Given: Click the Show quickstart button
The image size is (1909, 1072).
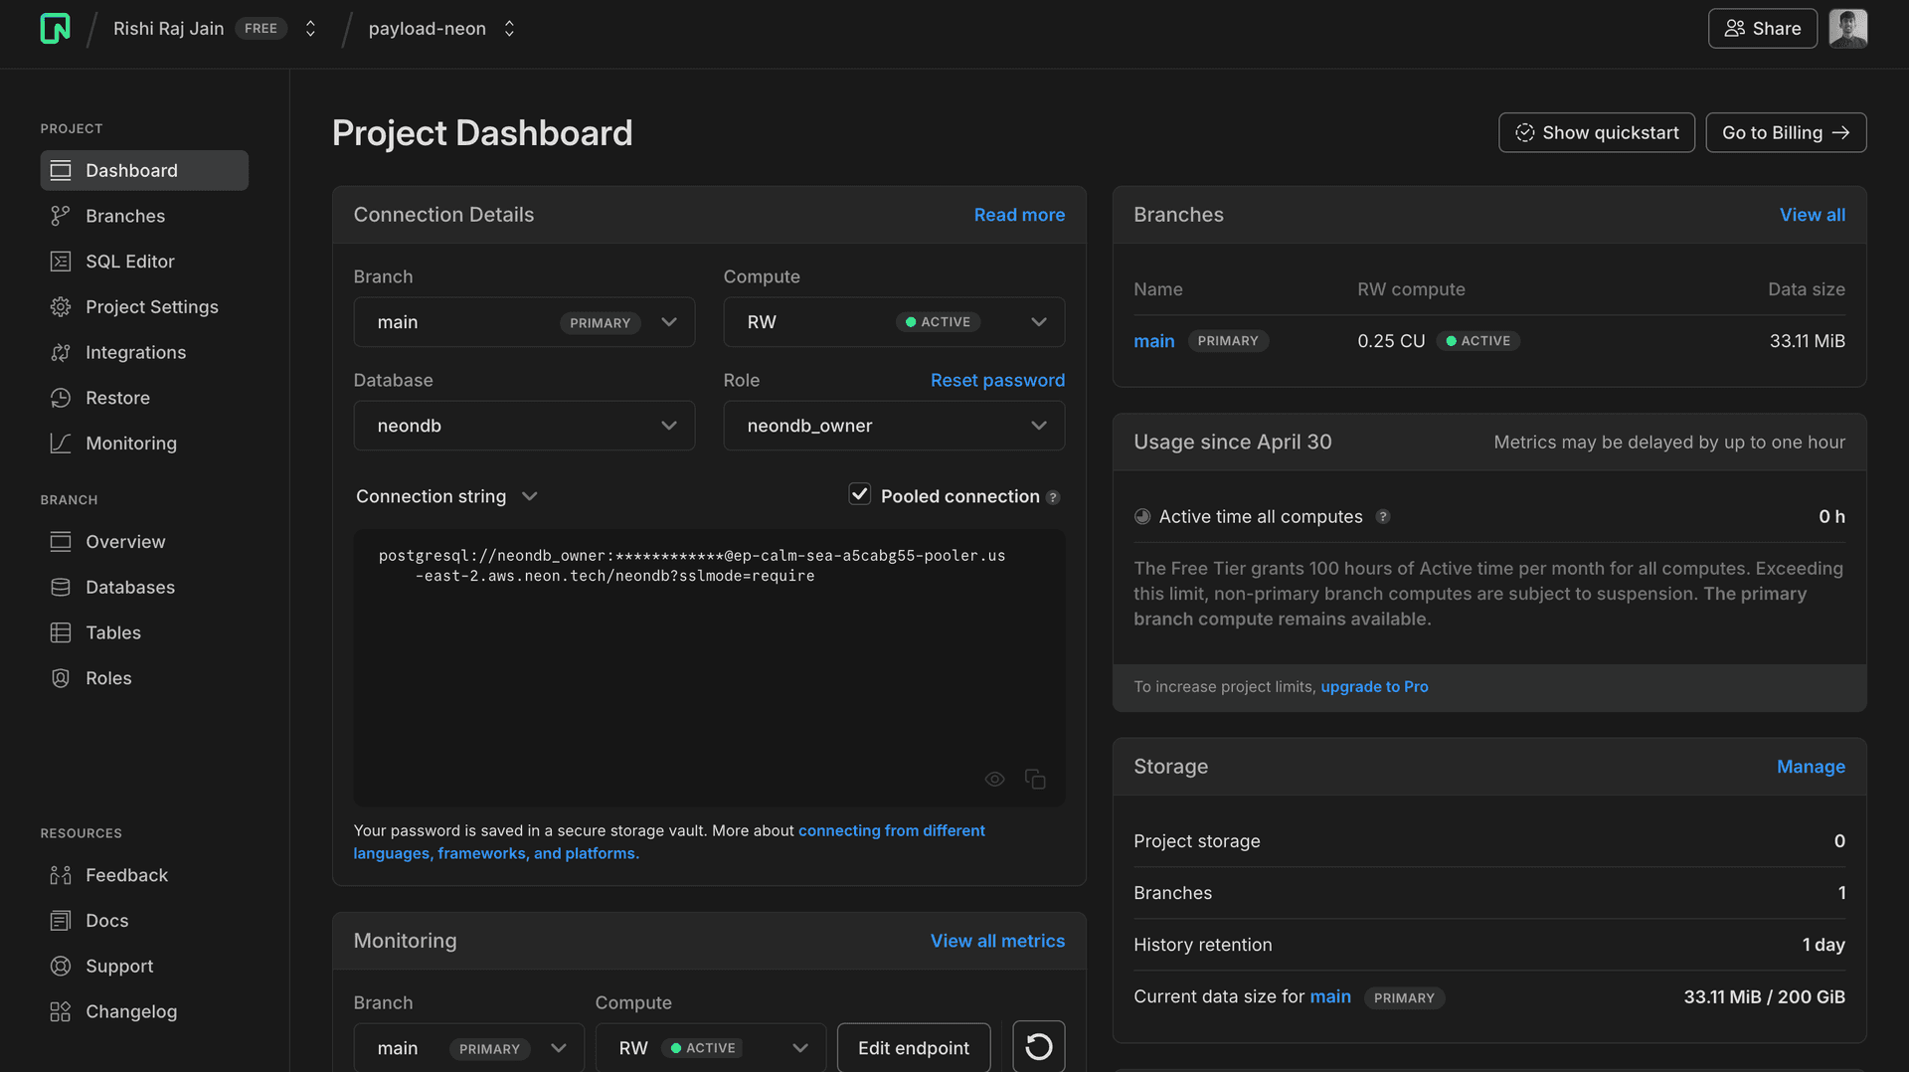Looking at the screenshot, I should (x=1596, y=132).
